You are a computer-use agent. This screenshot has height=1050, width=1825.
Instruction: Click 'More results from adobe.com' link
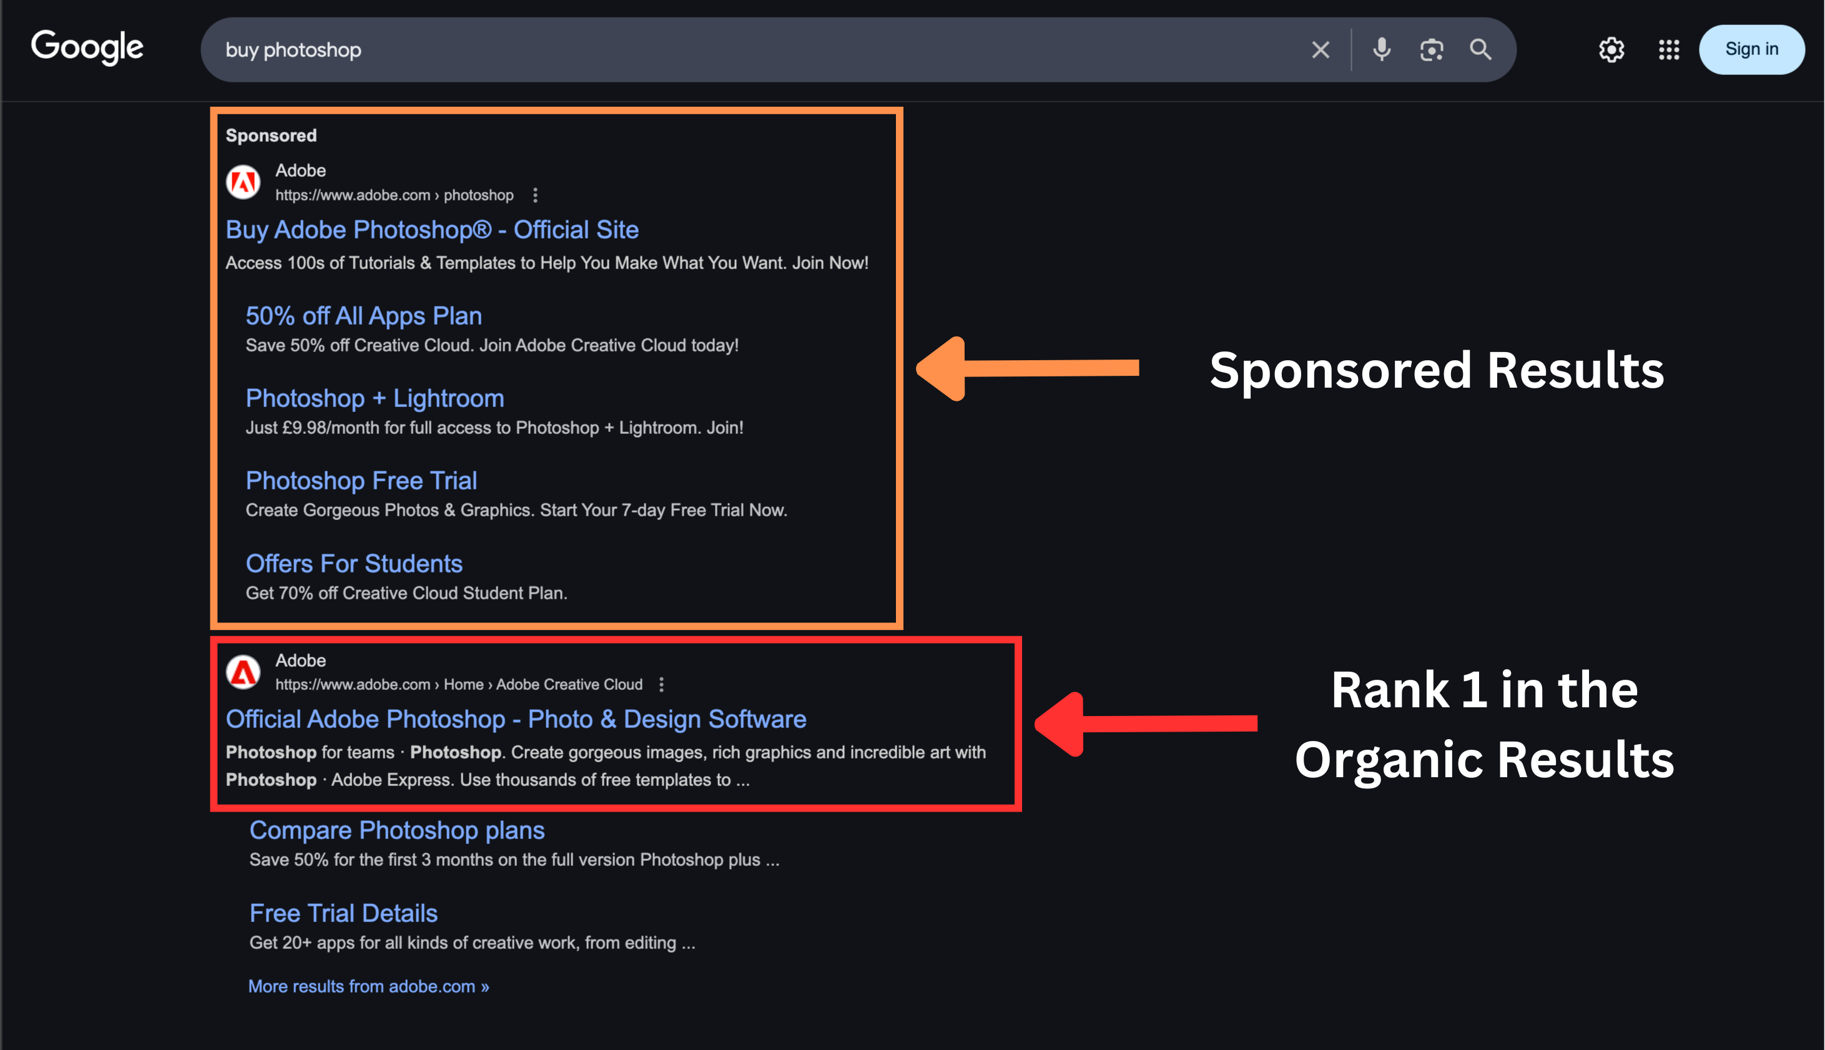pos(368,986)
